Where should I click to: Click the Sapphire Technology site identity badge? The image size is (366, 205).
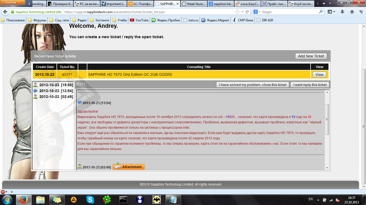click(36, 12)
